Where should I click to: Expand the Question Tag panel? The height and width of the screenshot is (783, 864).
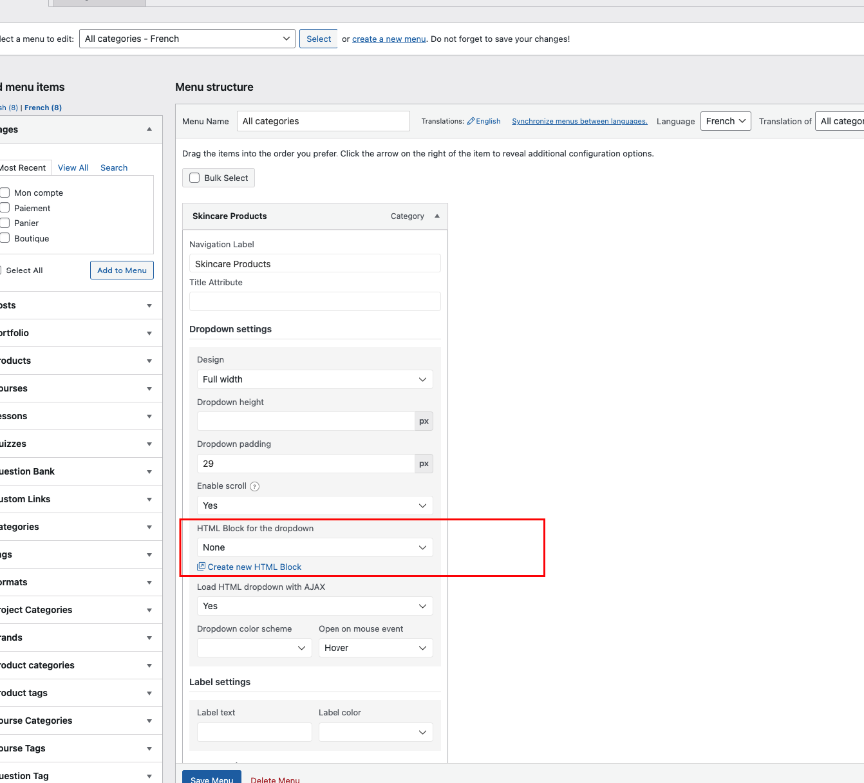pyautogui.click(x=149, y=777)
